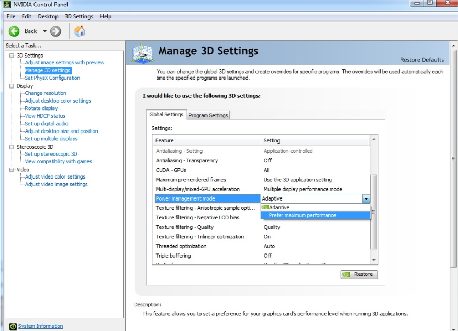This screenshot has height=331, width=458.
Task: Collapse the 3D Settings tree node
Action: [x=12, y=56]
